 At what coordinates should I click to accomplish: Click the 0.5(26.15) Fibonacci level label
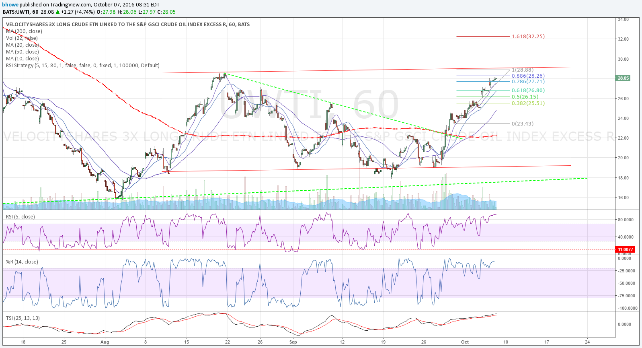(525, 97)
